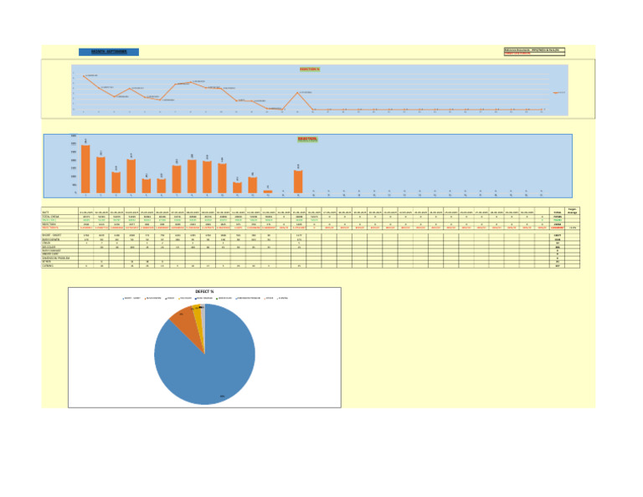Select the REJECTION bar chart title
The width and height of the screenshot is (643, 497).
click(307, 139)
